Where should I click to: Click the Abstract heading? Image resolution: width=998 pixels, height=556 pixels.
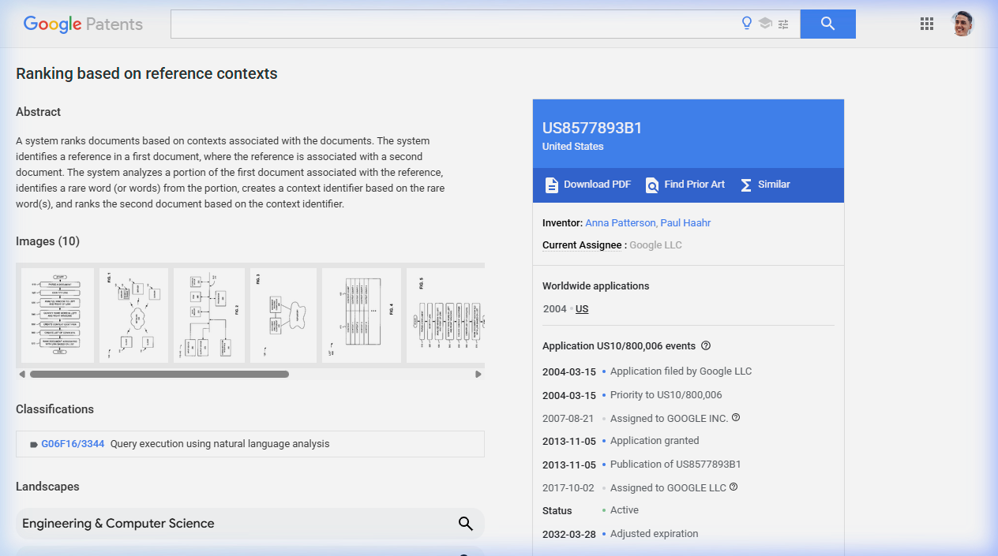coord(38,112)
